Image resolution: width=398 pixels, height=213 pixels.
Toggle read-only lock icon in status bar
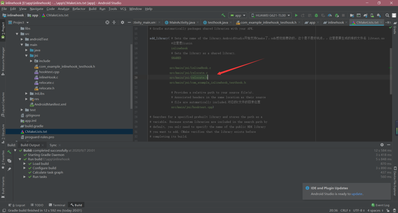[388, 210]
